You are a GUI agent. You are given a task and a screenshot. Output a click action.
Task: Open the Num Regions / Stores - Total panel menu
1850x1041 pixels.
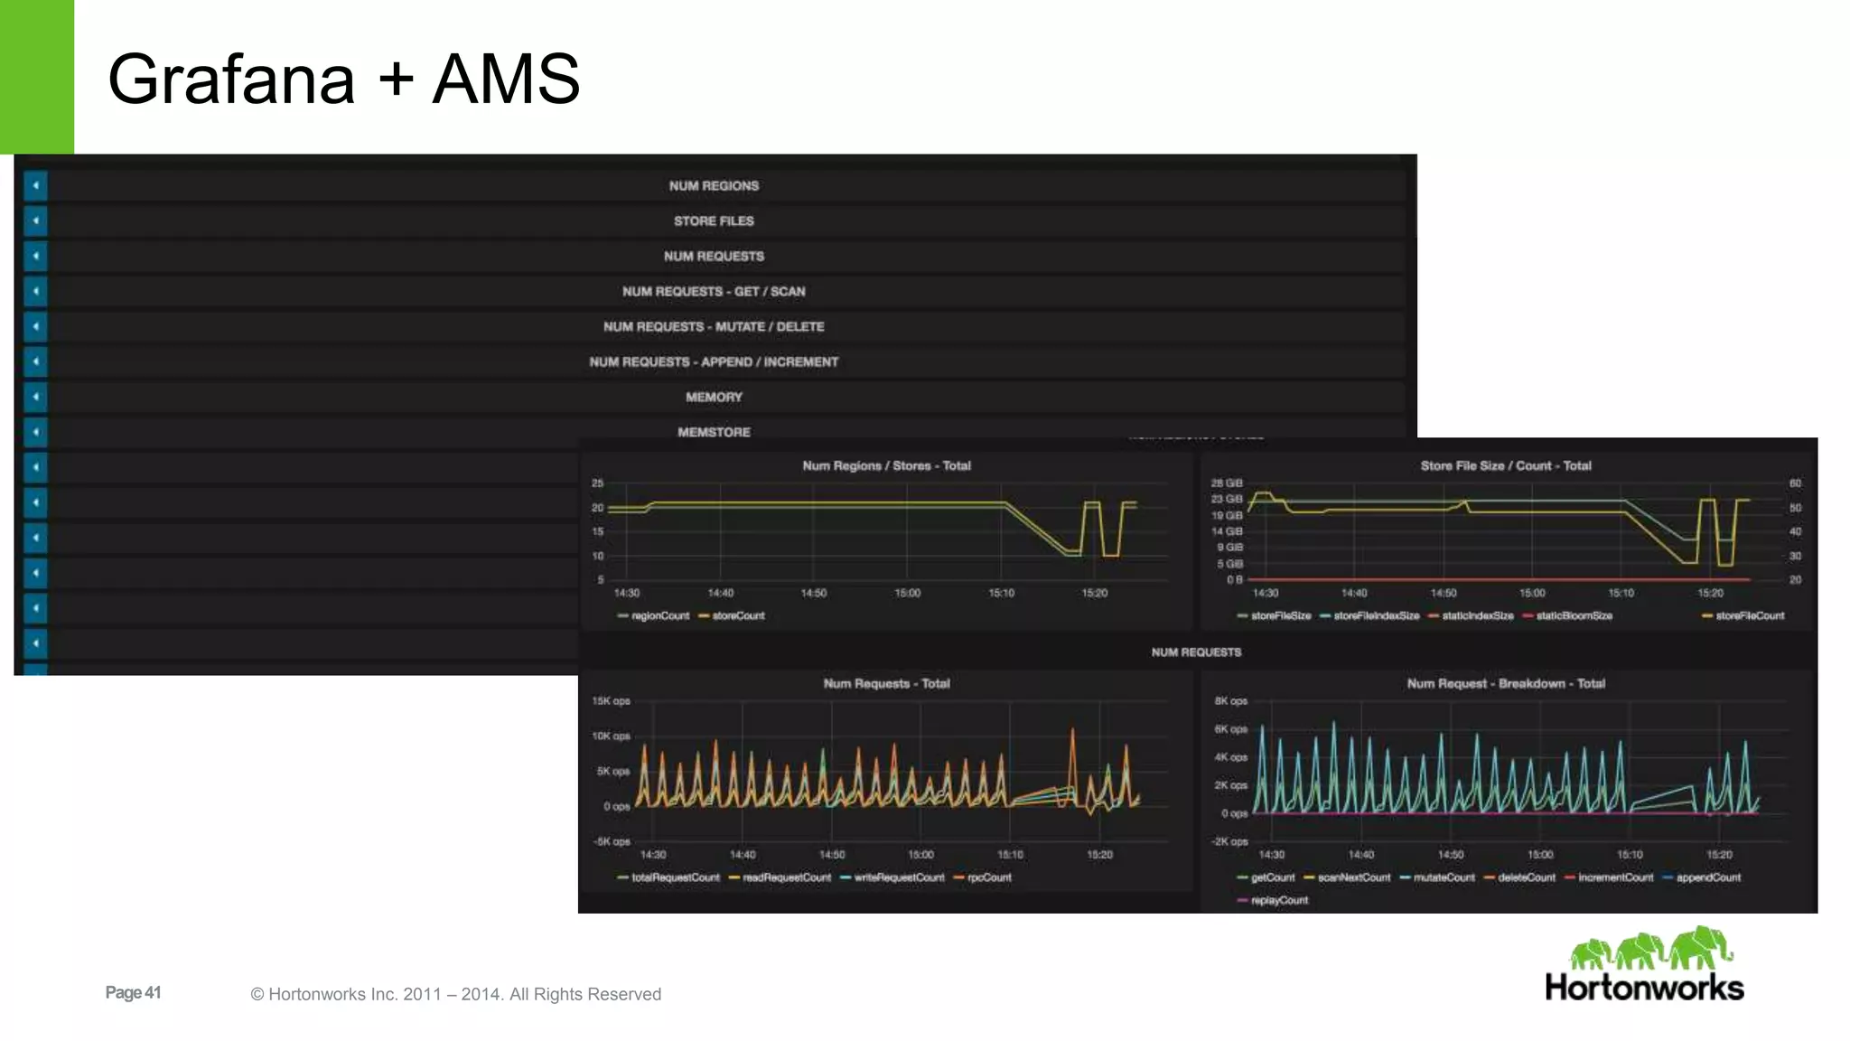click(x=886, y=465)
